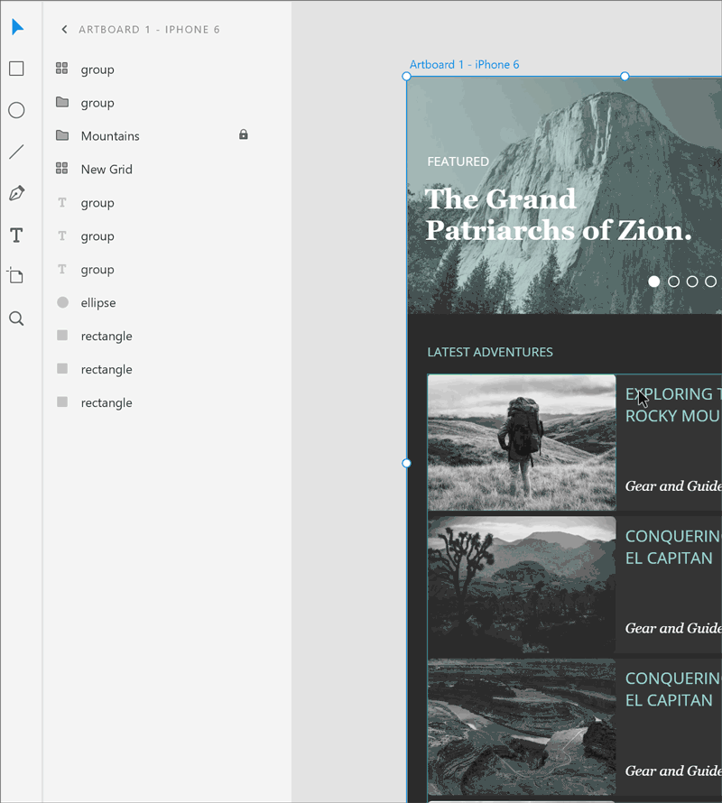Go back using chevron beside Artboard 1
The height and width of the screenshot is (803, 722).
[64, 29]
